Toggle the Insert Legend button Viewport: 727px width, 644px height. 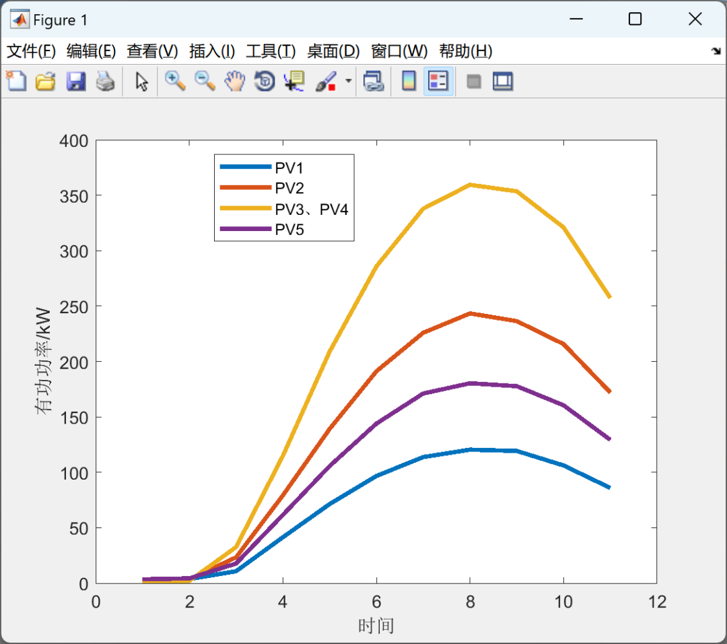pyautogui.click(x=438, y=82)
